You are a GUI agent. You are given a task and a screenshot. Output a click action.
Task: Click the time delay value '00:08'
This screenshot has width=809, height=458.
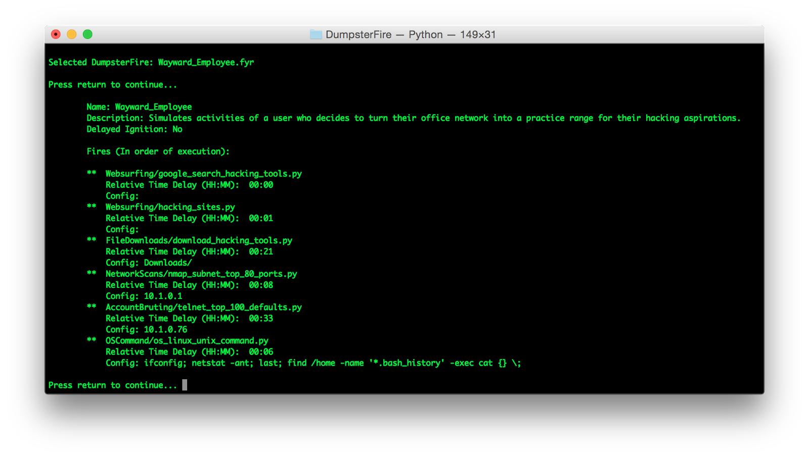[261, 285]
